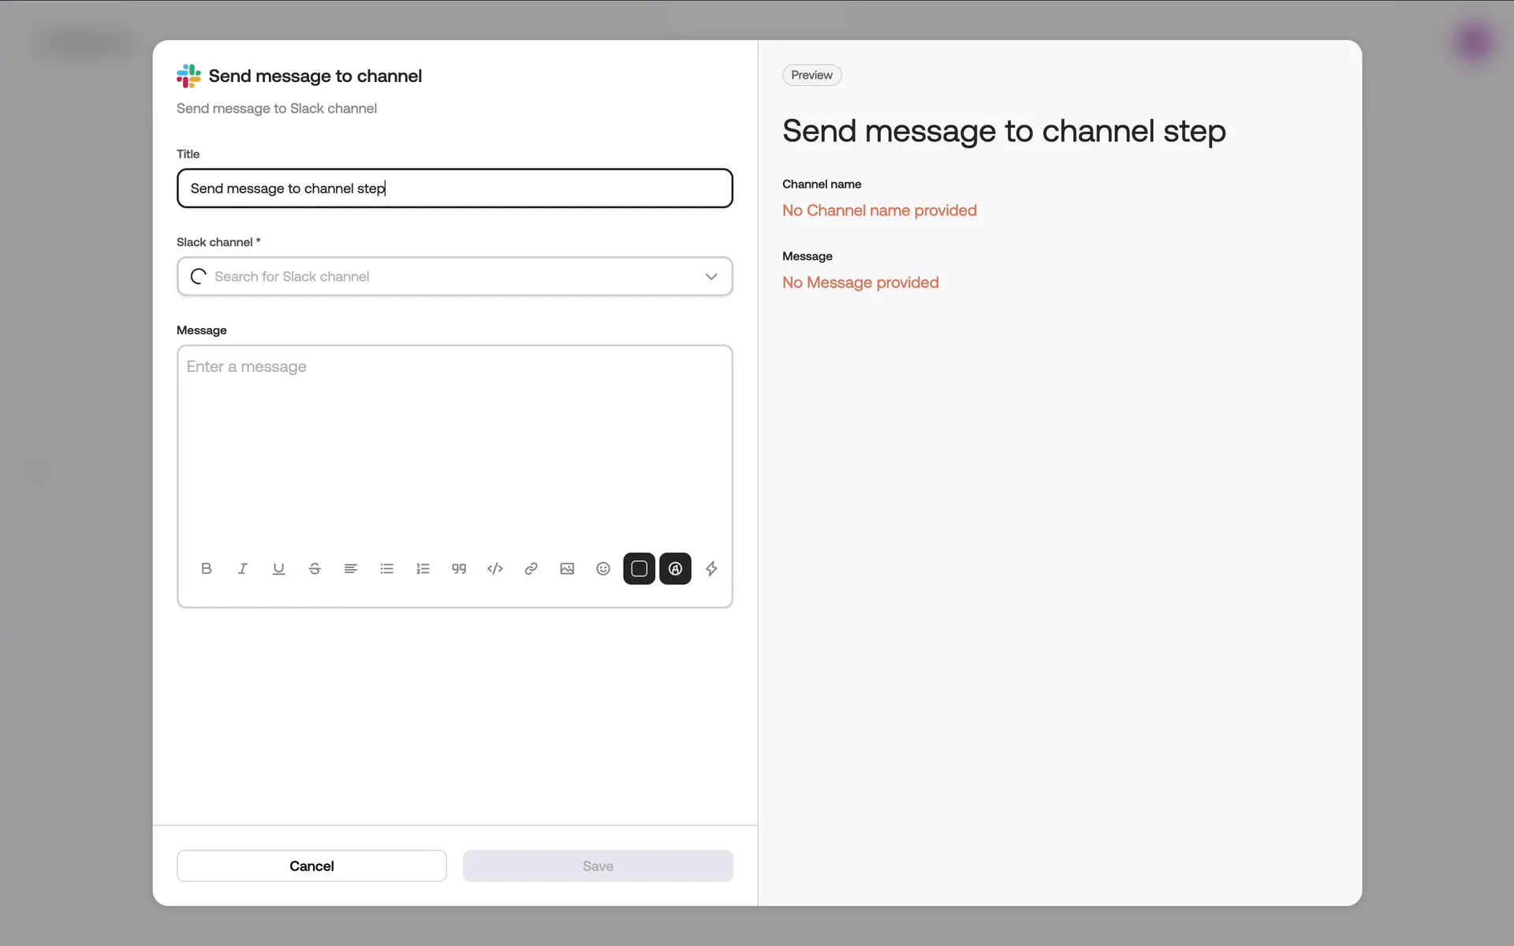
Task: Toggle italic formatting
Action: click(x=242, y=568)
